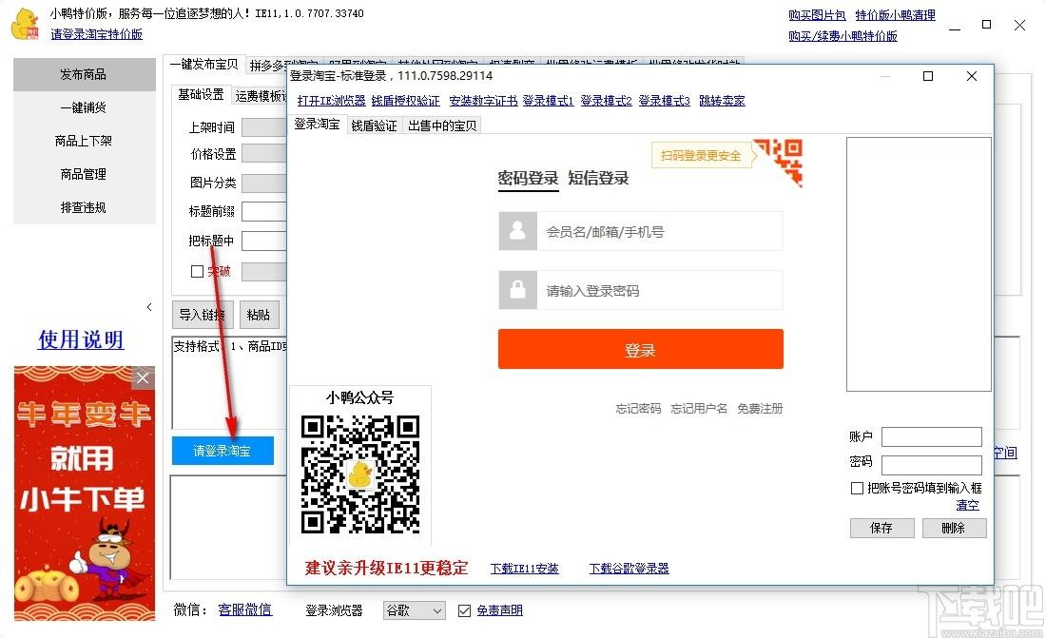Select the 登录模式2 link
This screenshot has height=638, width=1046.
click(607, 101)
